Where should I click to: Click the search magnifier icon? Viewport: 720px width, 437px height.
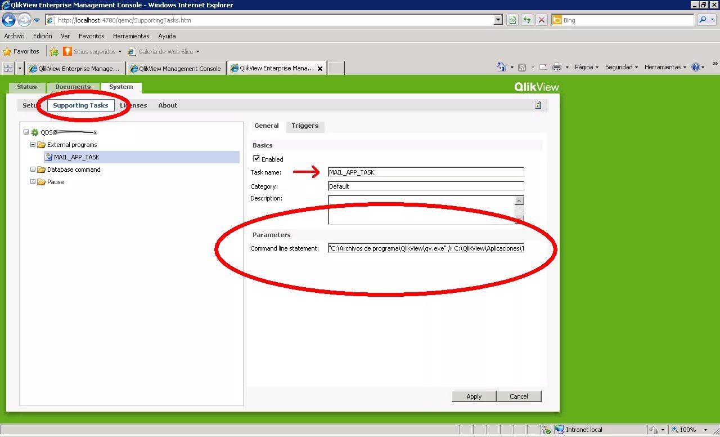click(x=702, y=20)
